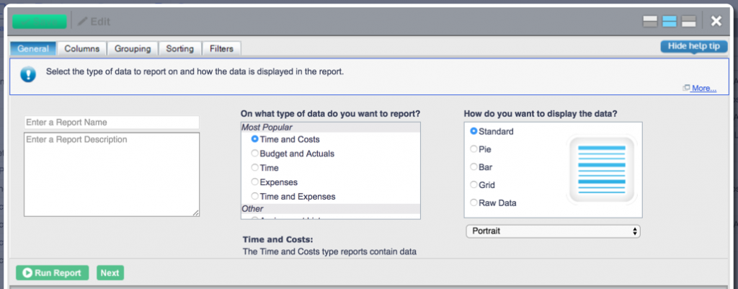738x289 pixels.
Task: Choose the Standard display option
Action: click(474, 131)
